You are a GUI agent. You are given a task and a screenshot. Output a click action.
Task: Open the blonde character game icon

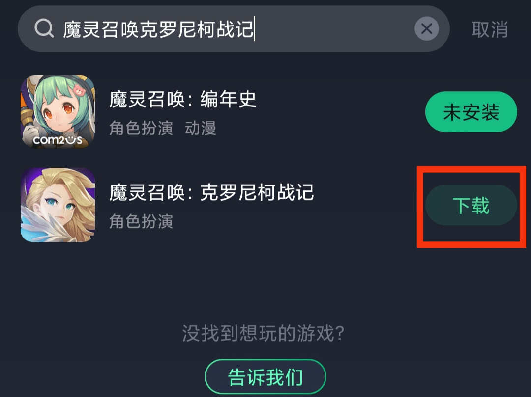[58, 205]
